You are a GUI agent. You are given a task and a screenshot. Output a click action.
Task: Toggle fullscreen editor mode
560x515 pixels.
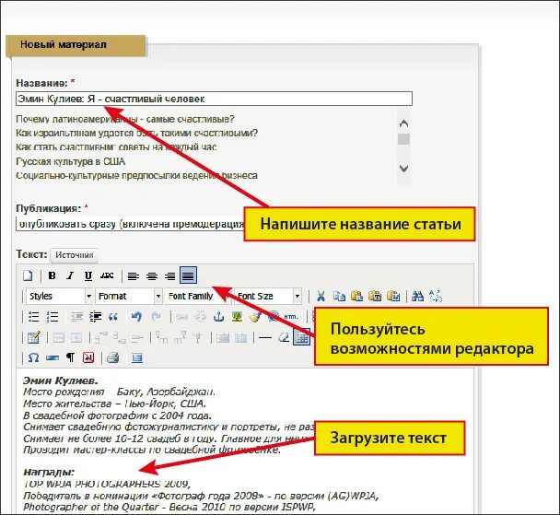click(137, 357)
